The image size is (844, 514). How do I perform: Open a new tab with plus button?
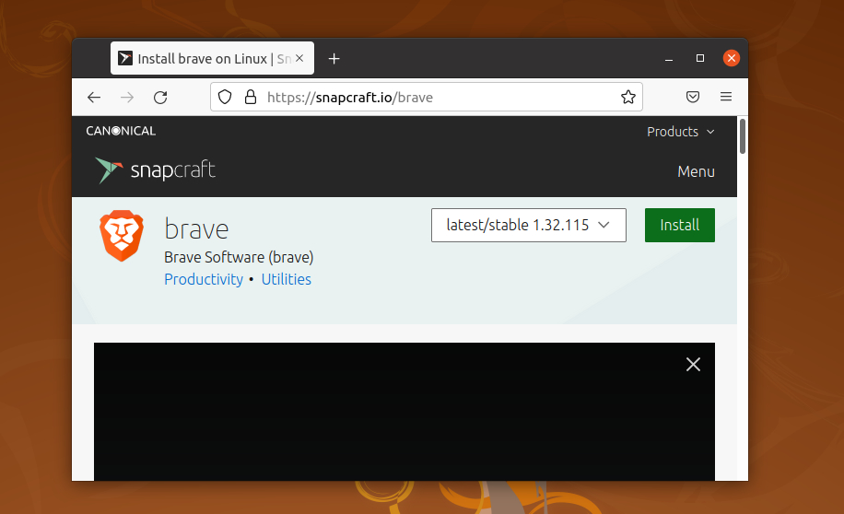(334, 59)
